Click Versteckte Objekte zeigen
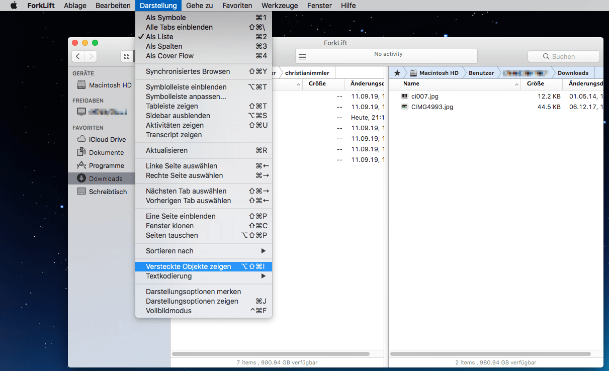Viewport: 609px width, 371px height. [204, 266]
